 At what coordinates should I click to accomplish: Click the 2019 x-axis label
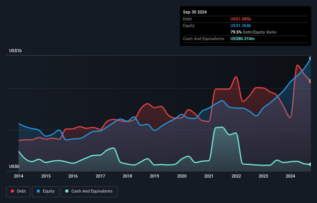pyautogui.click(x=154, y=176)
